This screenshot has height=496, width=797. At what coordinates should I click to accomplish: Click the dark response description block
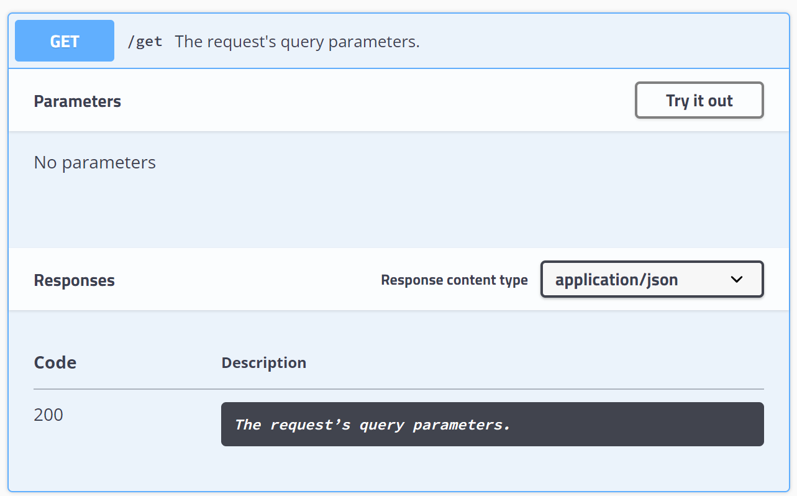point(492,424)
